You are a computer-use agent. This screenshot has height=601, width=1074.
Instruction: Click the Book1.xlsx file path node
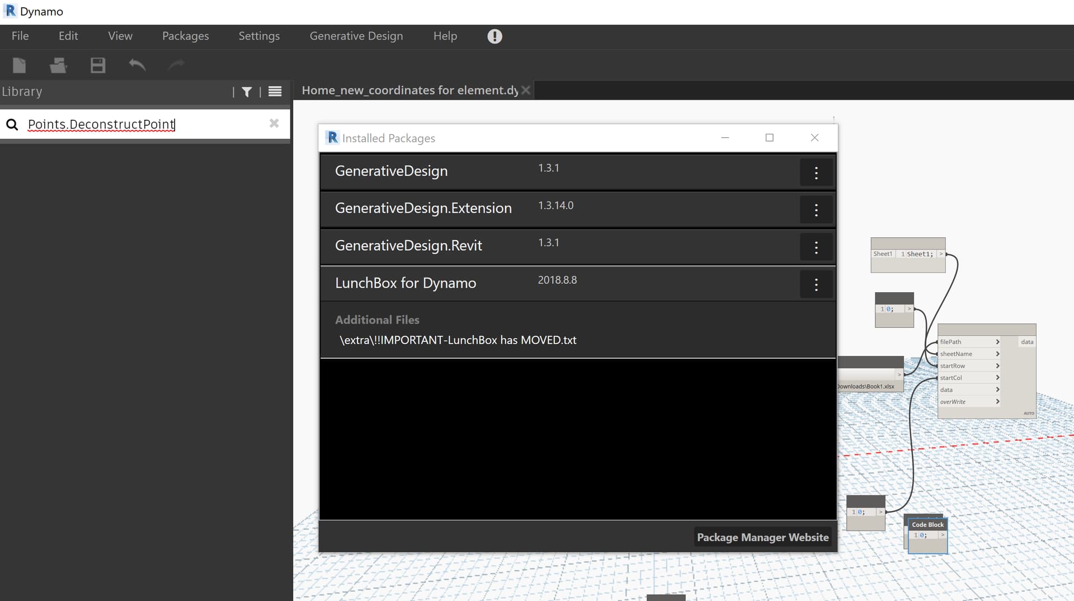870,374
